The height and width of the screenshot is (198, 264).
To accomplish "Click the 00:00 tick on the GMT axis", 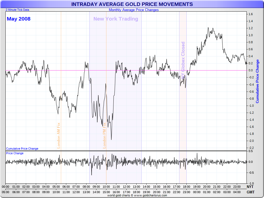I will [197, 192].
